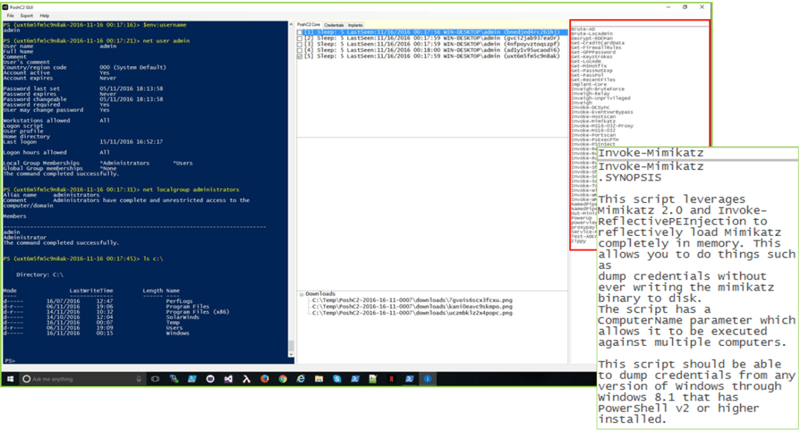800x430 pixels.
Task: Click the Windows Start button
Action: coord(9,378)
